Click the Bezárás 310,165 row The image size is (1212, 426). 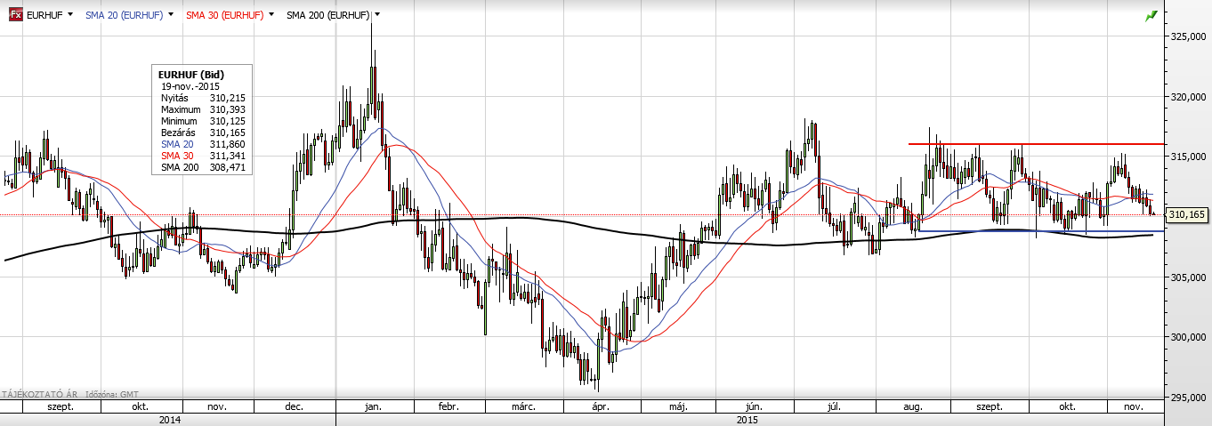[203, 132]
